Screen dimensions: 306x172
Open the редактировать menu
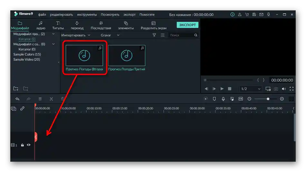pyautogui.click(x=61, y=15)
